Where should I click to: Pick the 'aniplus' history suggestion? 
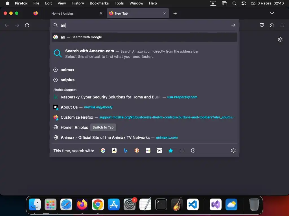point(144,80)
